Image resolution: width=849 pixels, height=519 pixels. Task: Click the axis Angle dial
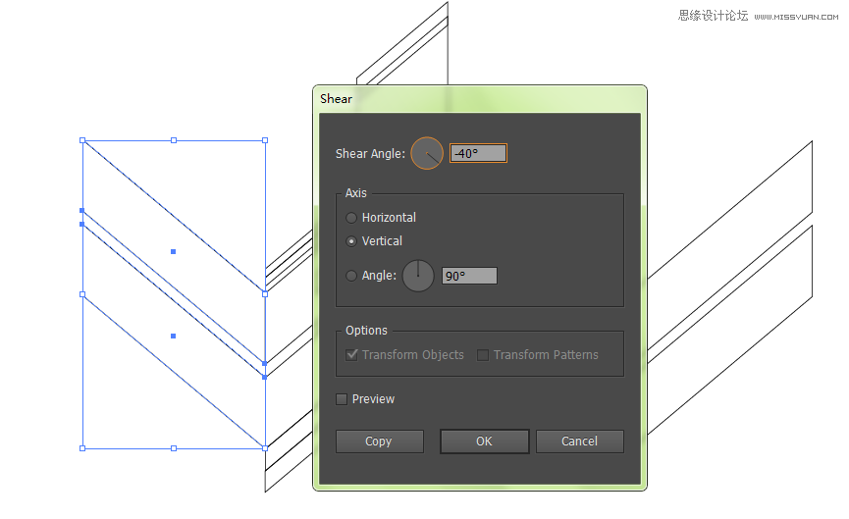418,276
